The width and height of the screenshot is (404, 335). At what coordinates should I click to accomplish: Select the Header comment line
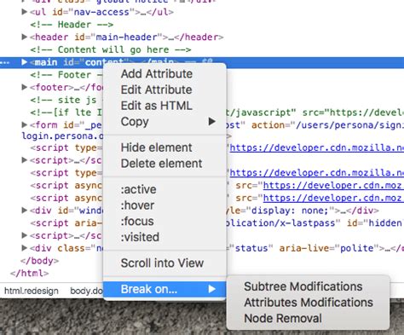[x=72, y=25]
